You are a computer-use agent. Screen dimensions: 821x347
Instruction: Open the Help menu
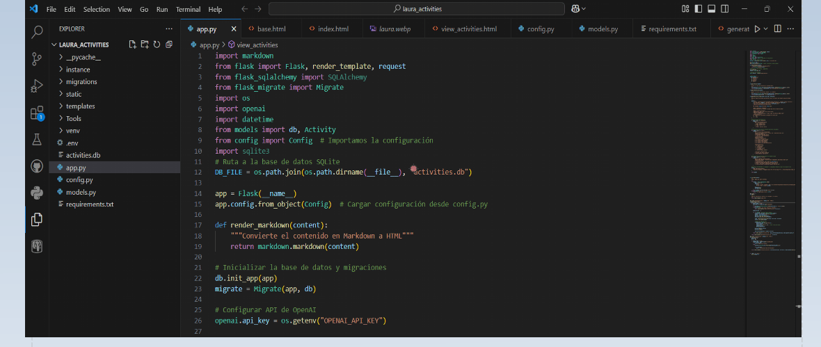coord(215,10)
